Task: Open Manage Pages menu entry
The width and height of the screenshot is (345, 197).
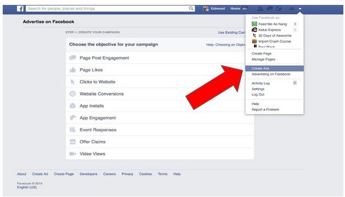Action: (x=263, y=59)
